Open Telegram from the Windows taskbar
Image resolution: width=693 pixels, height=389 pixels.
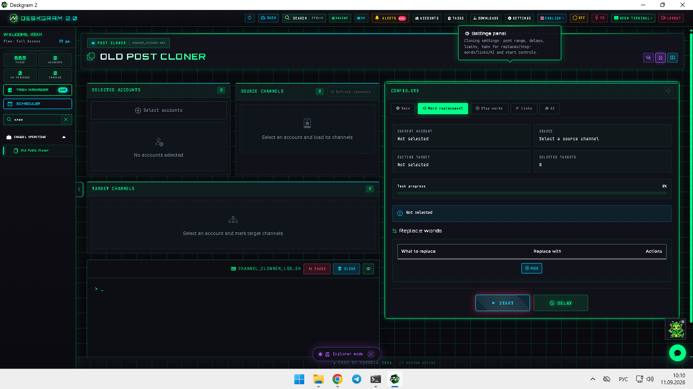[357, 379]
